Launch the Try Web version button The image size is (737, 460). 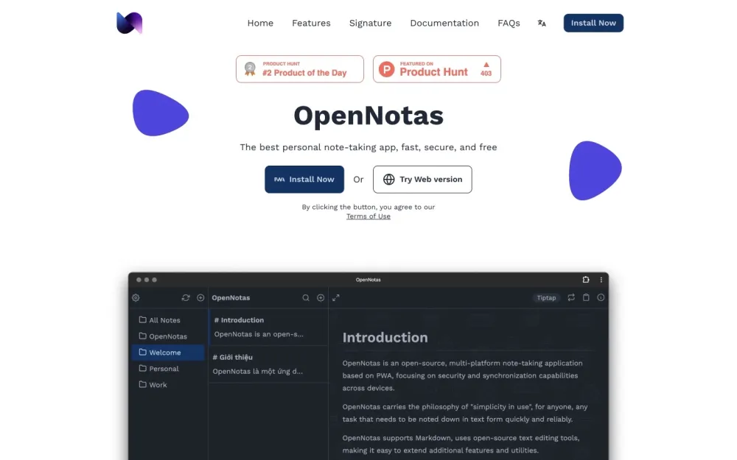coord(422,179)
